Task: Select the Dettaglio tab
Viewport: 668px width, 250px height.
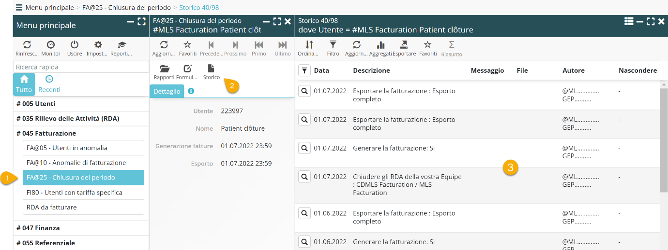Action: 167,91
